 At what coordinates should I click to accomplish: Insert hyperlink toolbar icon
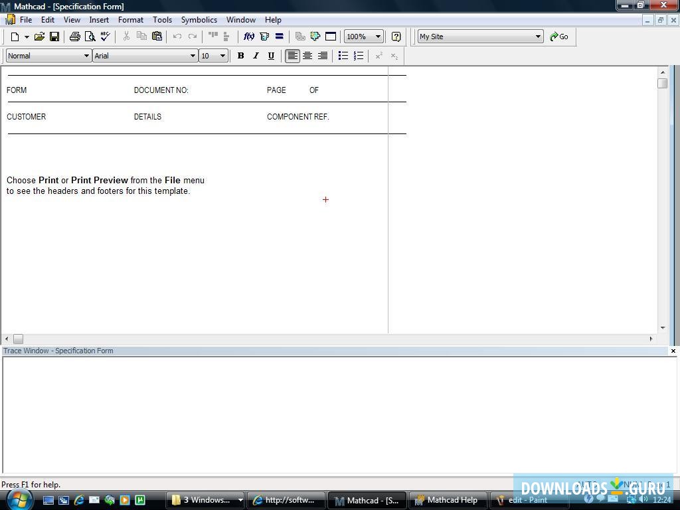coord(300,37)
